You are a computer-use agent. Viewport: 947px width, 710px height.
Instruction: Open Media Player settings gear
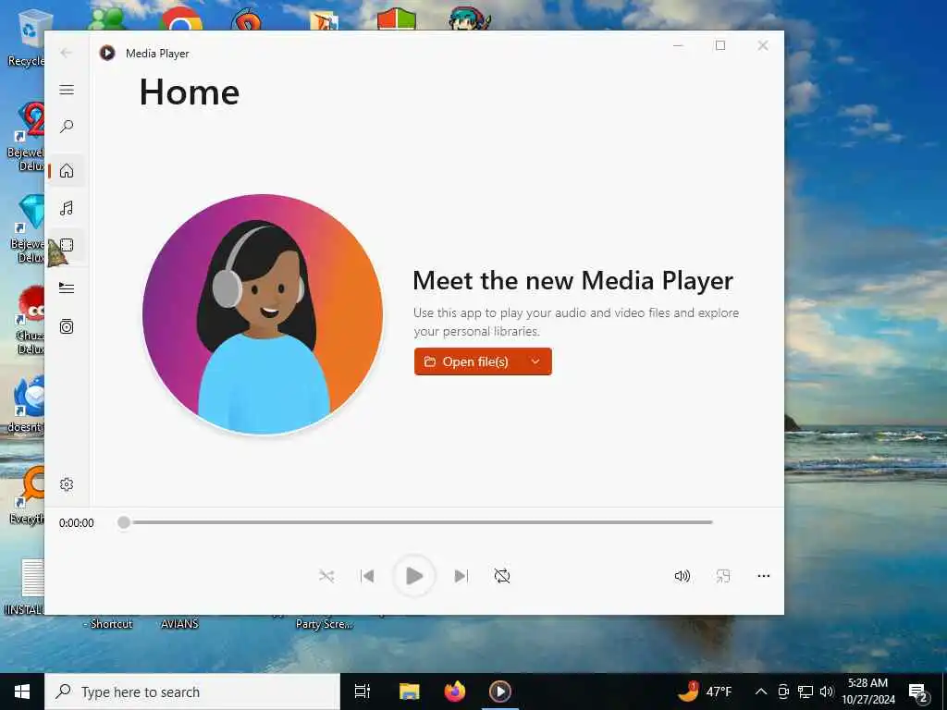click(x=67, y=484)
